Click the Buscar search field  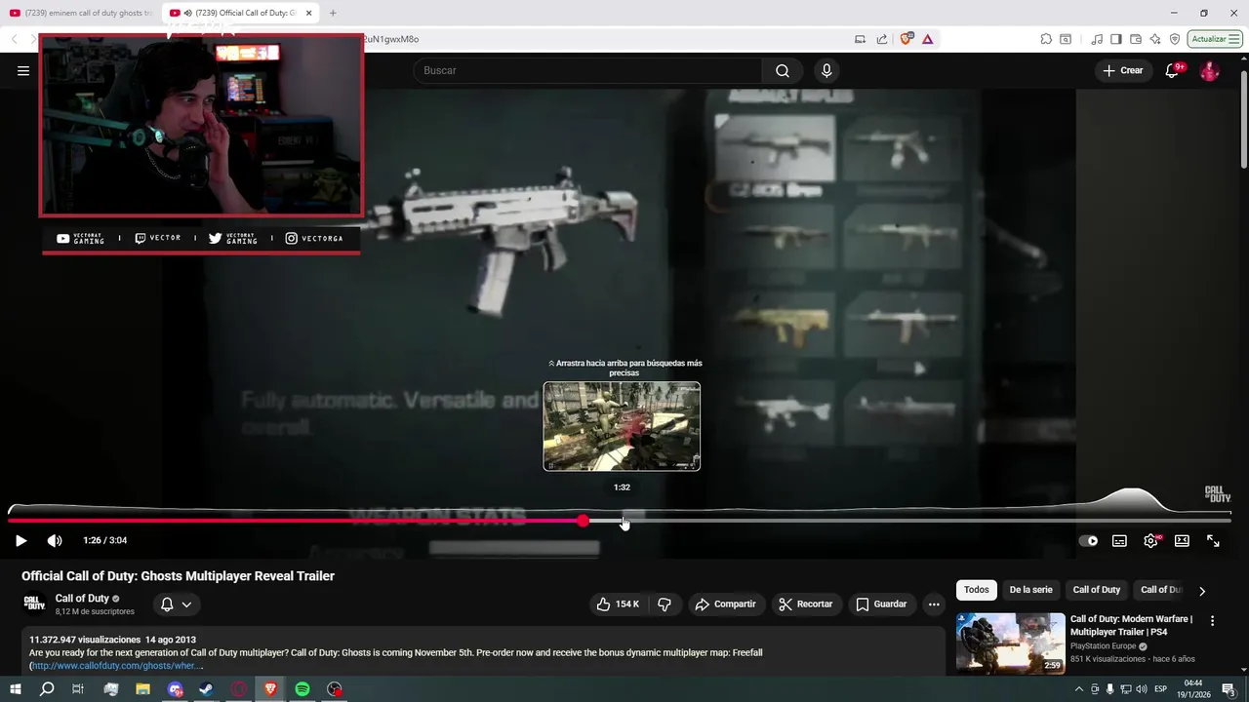[x=587, y=70]
